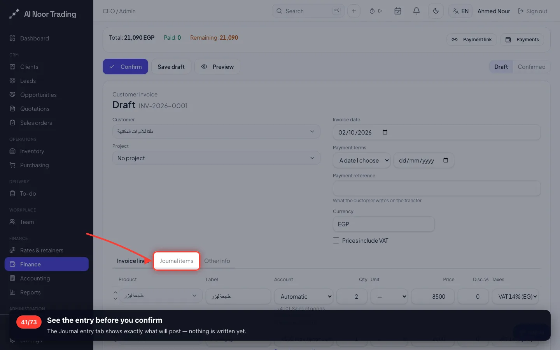Click the Search box in the header
The image size is (560, 350).
pyautogui.click(x=308, y=11)
